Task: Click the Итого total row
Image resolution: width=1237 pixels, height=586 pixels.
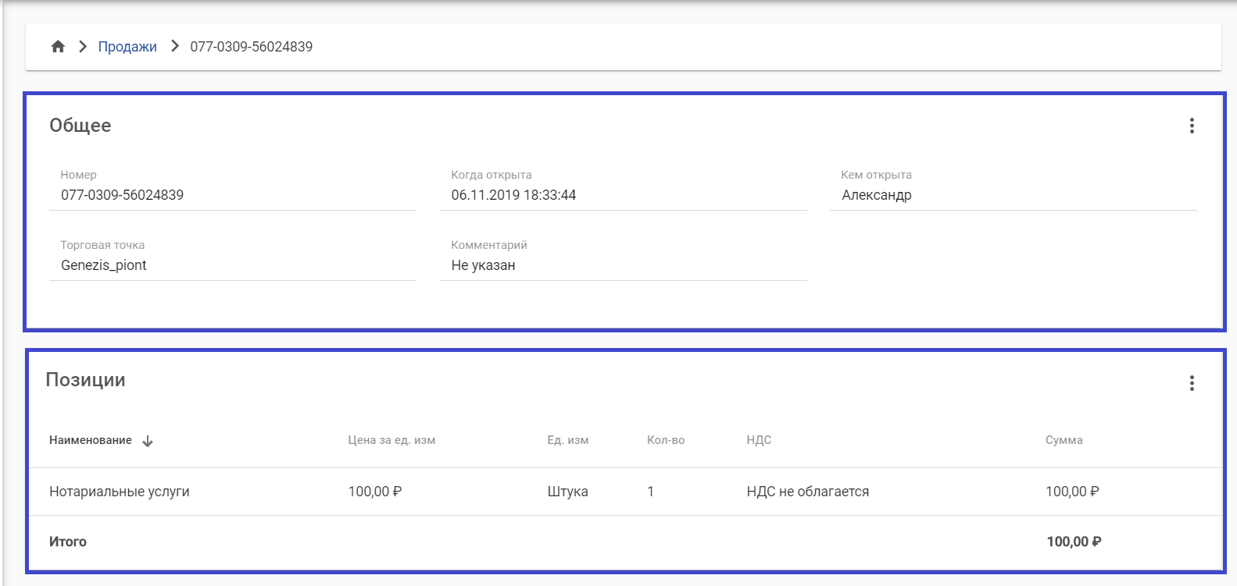Action: pos(68,542)
